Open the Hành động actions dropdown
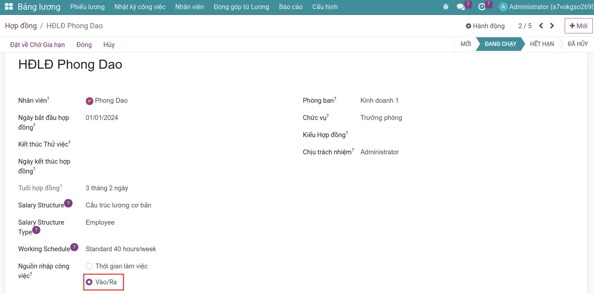Screen dimensions: 594x294 [x=485, y=26]
